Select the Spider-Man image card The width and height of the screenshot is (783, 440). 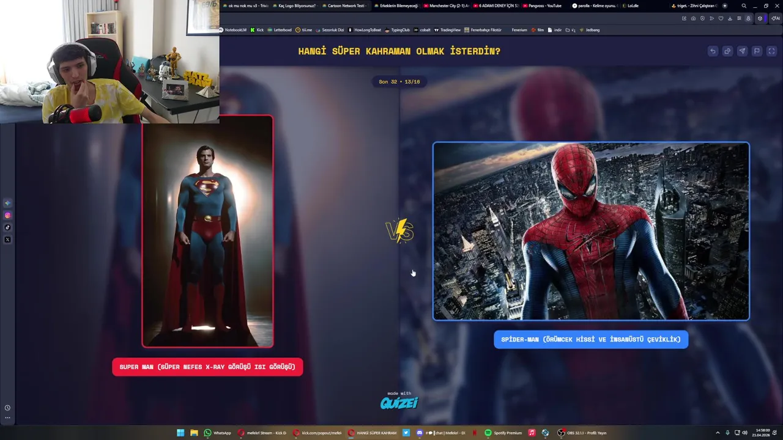(x=591, y=232)
